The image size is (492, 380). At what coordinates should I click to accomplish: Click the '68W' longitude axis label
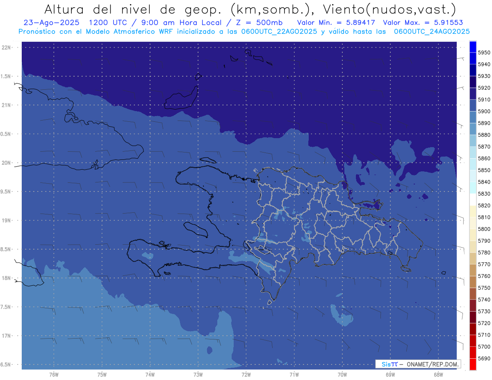tap(438, 375)
